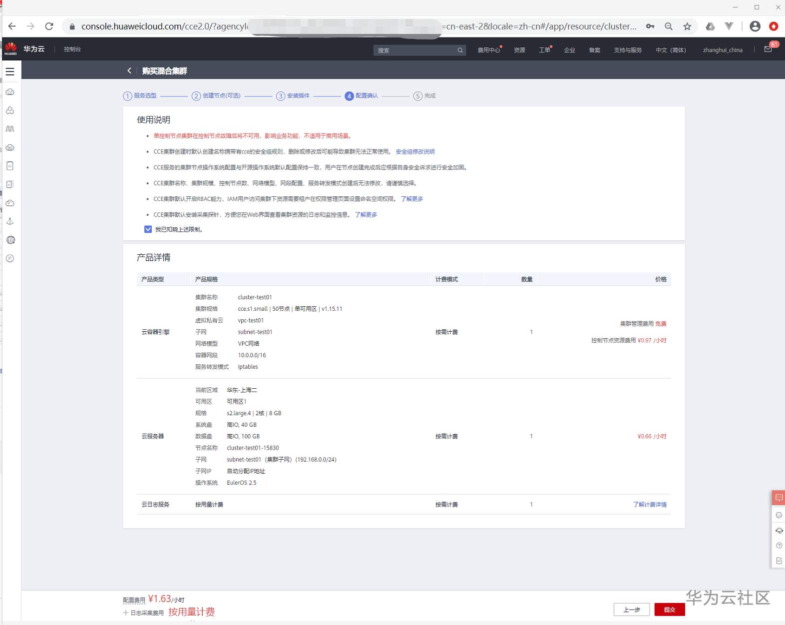Viewport: 785px width, 625px height.
Task: Open the tent-shaped icon in left sidebar
Action: click(x=10, y=221)
